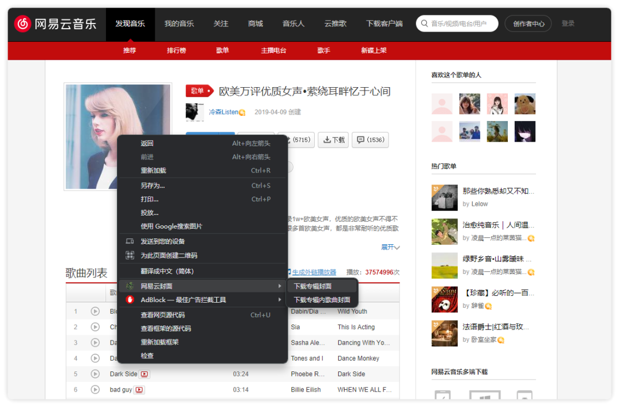Switch to 我的音乐 nav tab
This screenshot has height=407, width=619.
point(179,24)
